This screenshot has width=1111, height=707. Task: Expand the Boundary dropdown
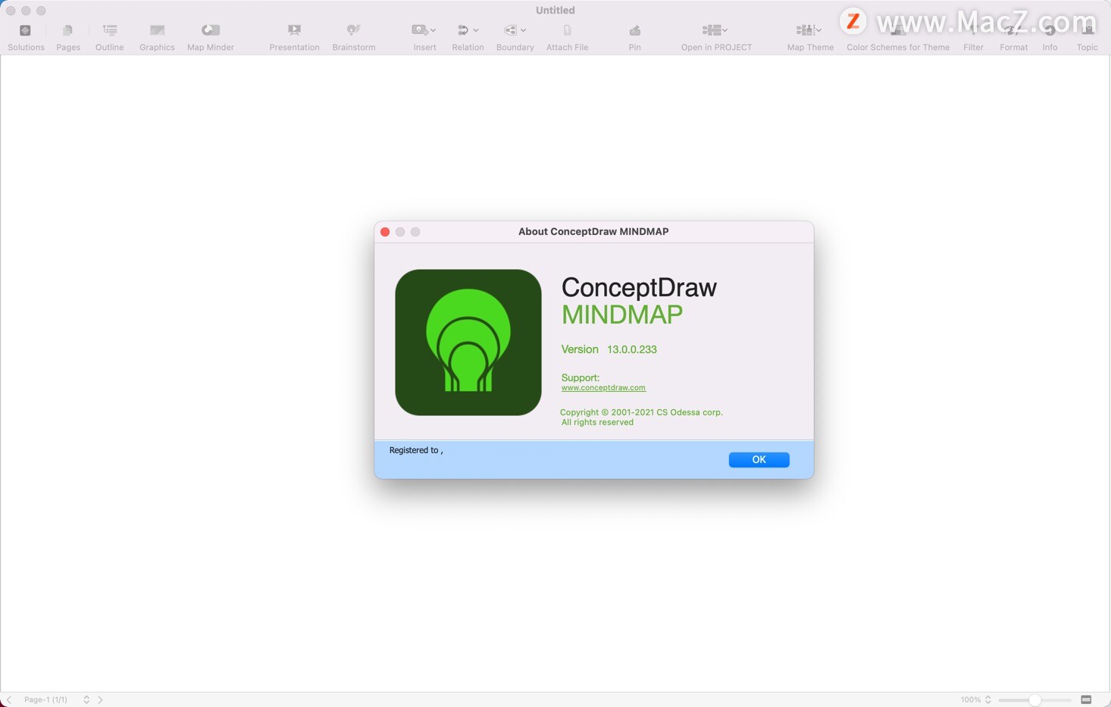pos(523,31)
